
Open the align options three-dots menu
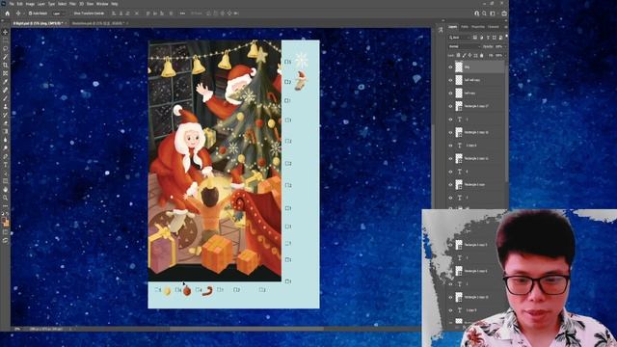coord(182,13)
